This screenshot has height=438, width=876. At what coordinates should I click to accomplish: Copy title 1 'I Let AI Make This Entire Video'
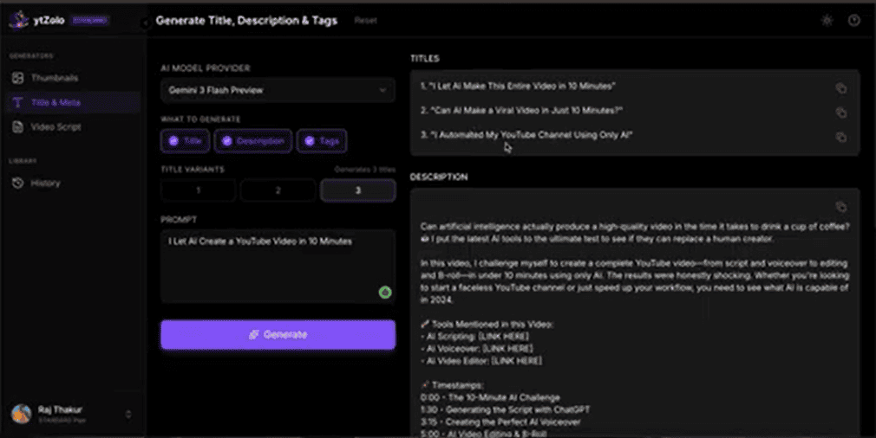(840, 88)
